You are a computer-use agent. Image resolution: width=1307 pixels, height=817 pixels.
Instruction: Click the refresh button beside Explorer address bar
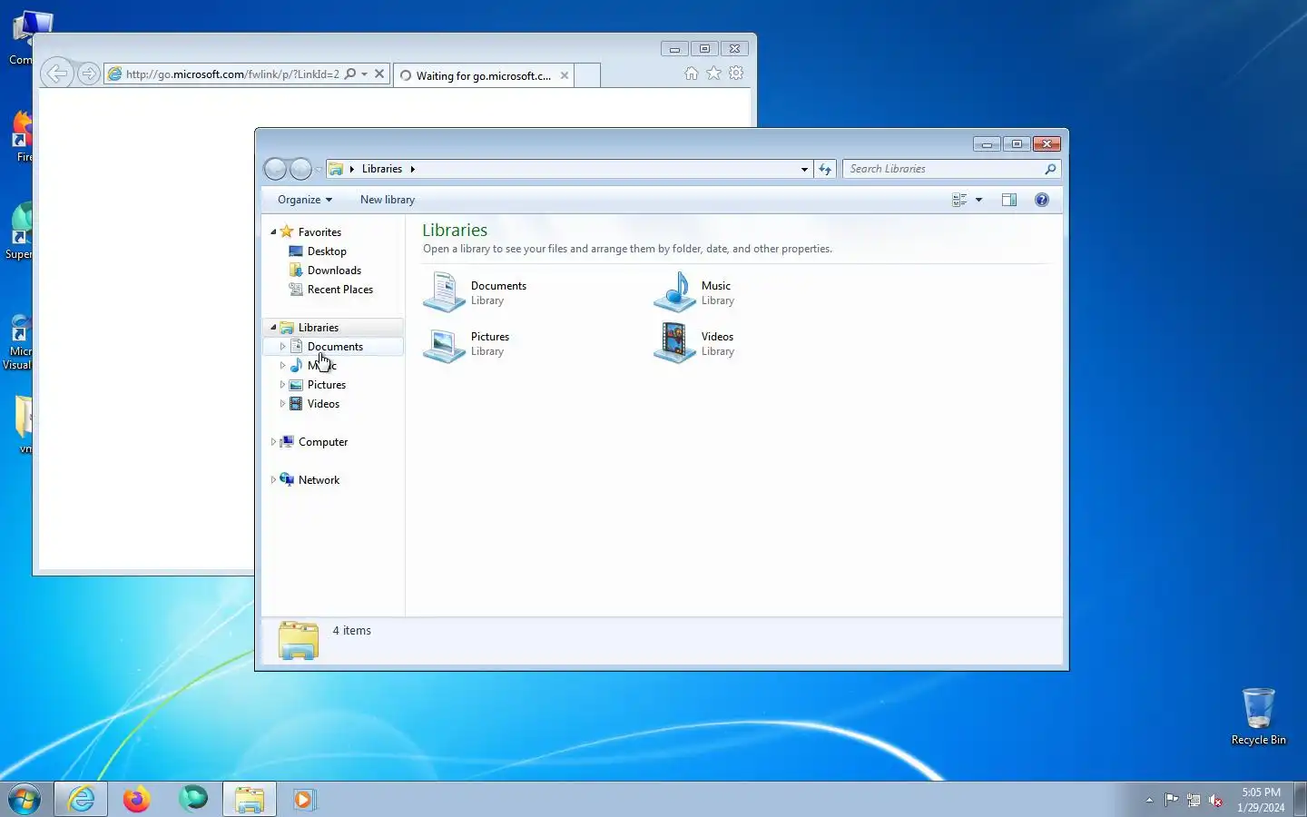pyautogui.click(x=825, y=169)
